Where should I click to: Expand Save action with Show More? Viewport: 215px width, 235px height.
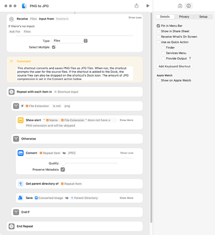pyautogui.click(x=126, y=198)
